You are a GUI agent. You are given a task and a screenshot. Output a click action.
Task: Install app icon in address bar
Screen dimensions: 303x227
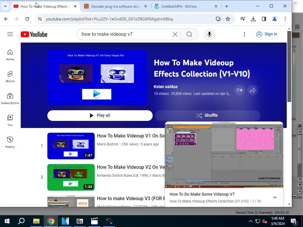click(x=218, y=19)
